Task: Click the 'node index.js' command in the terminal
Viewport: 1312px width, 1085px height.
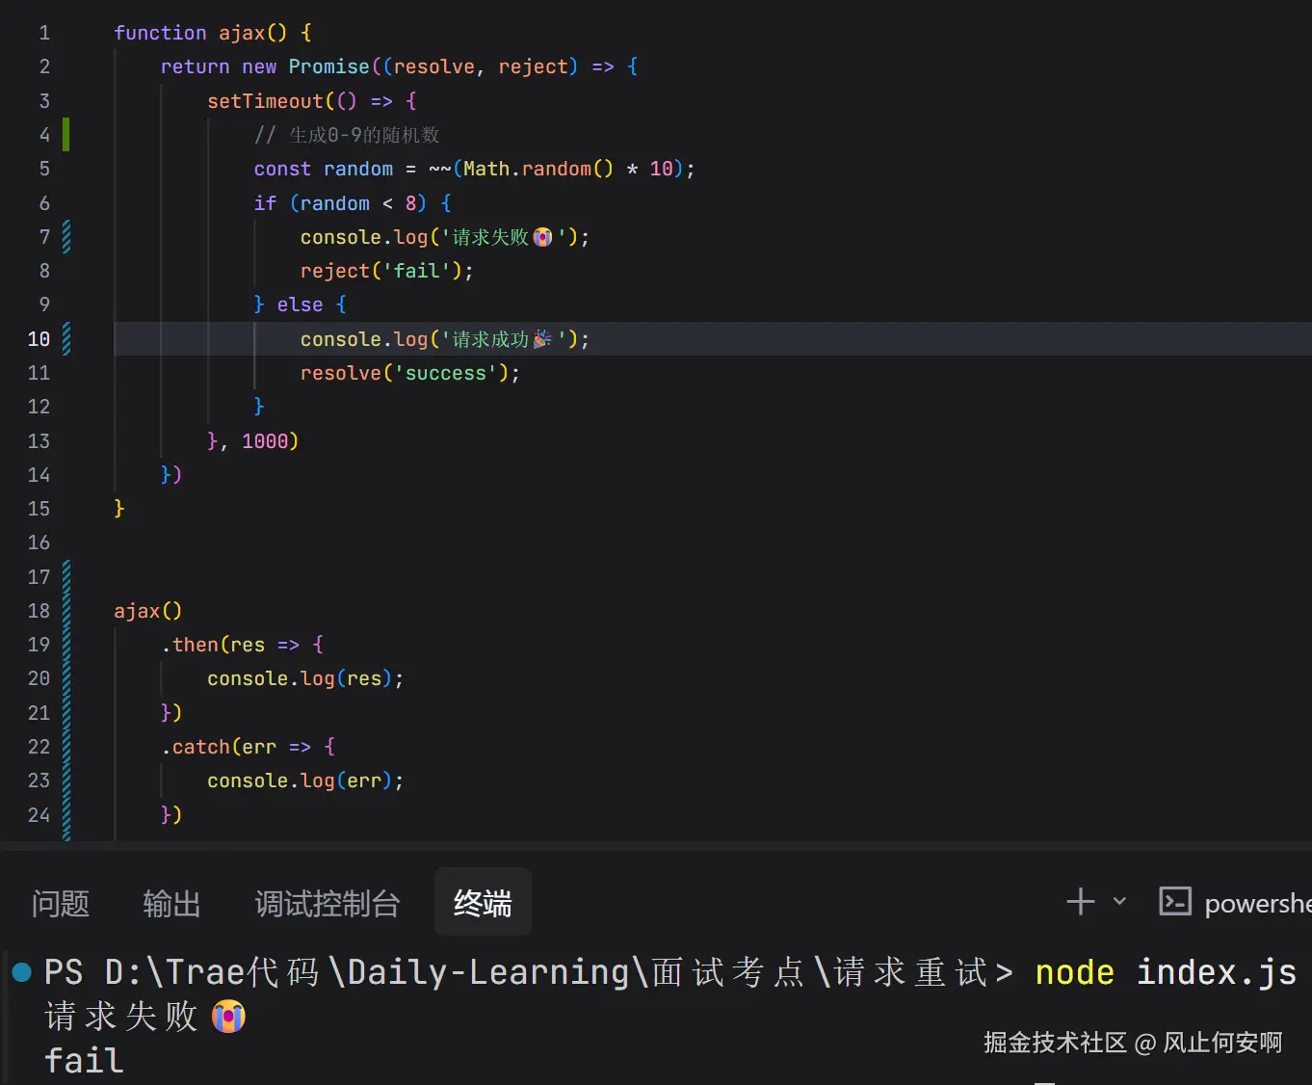Action: (x=1166, y=972)
